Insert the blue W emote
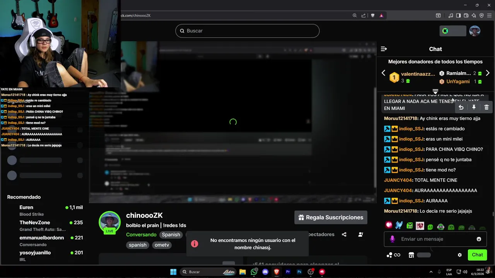Viewport: 495px width, 278px height. (399, 225)
